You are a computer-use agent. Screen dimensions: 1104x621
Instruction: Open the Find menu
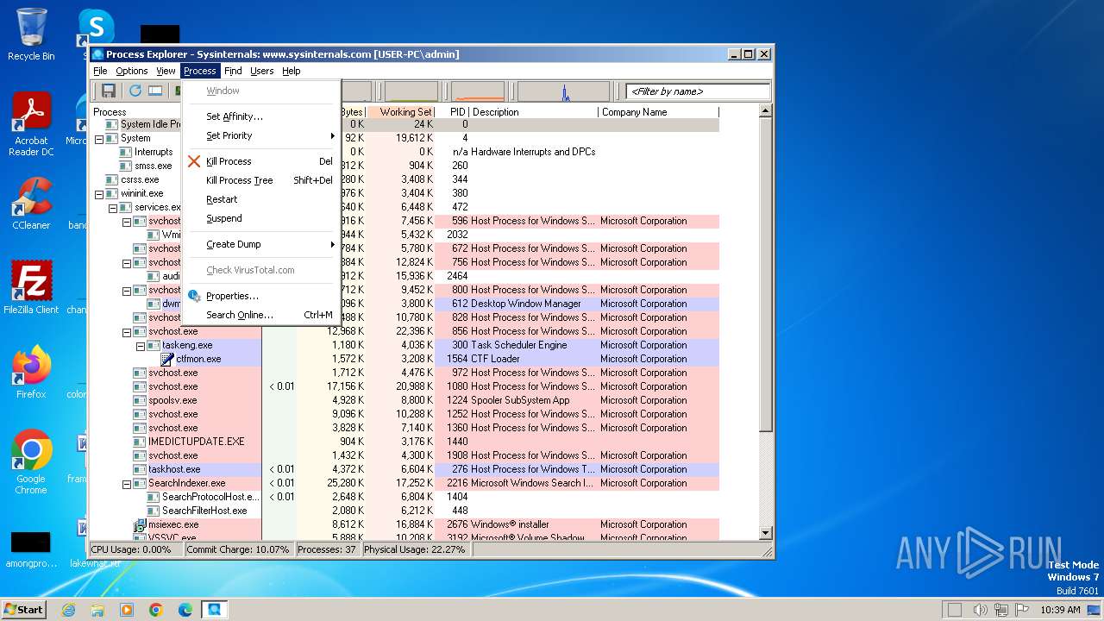233,71
